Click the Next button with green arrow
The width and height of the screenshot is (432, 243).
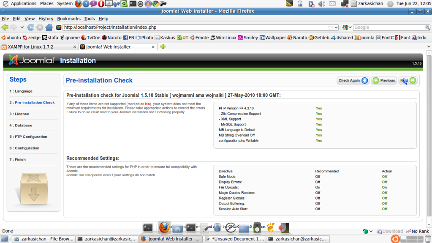click(x=408, y=80)
